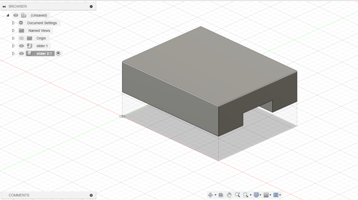Expand the Document Settings node
Image resolution: width=358 pixels, height=200 pixels.
click(13, 23)
